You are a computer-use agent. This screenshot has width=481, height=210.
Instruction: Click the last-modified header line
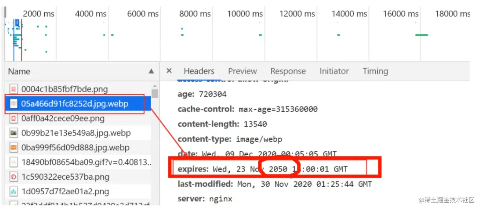click(275, 184)
